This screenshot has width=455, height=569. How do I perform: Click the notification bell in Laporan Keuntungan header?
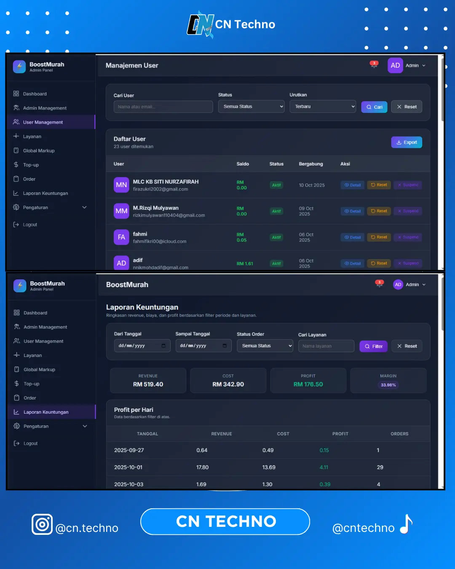pos(379,284)
